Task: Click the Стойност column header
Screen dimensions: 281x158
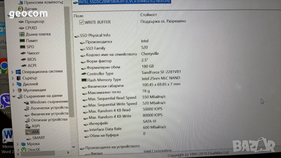Action: [x=148, y=15]
